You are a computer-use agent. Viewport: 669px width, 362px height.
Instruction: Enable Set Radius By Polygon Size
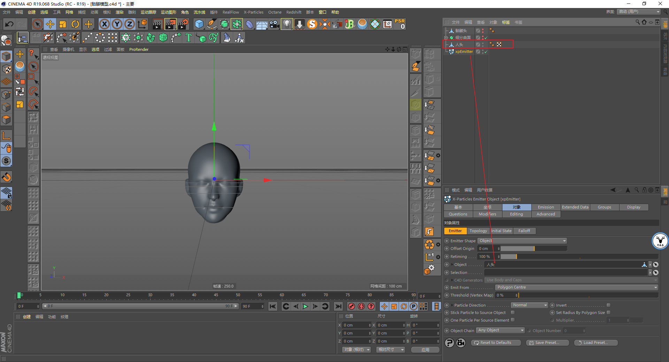coord(608,313)
